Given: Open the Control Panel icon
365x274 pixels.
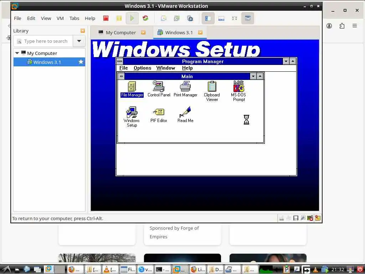Looking at the screenshot, I should coord(159,89).
